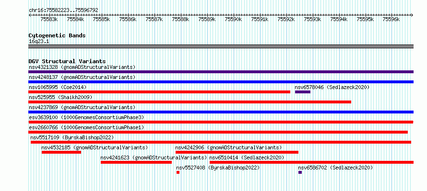The width and height of the screenshot is (427, 191).
Task: Open the nsv4241623 gnomAD label
Action: (154, 157)
